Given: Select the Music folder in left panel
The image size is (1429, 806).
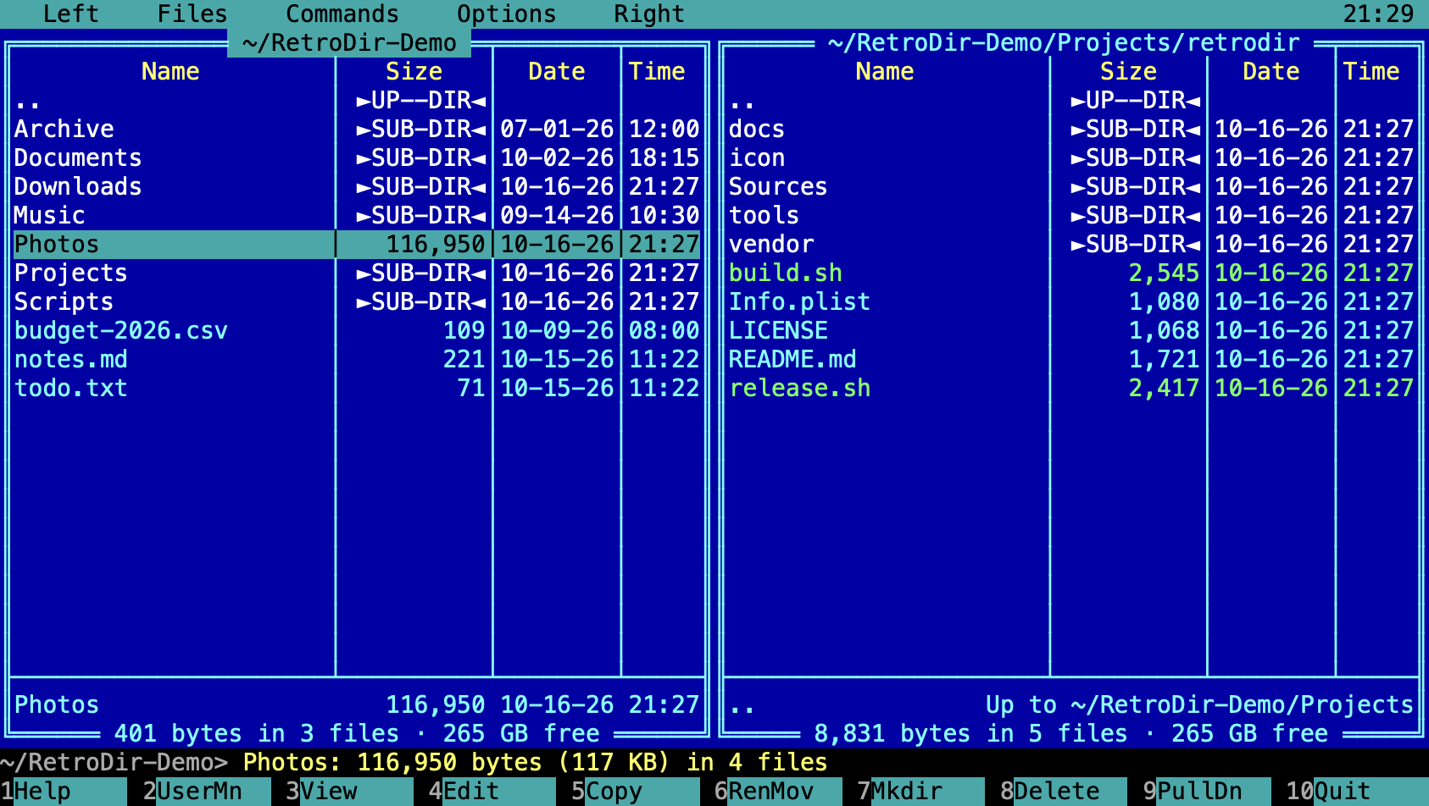Looking at the screenshot, I should [x=357, y=215].
